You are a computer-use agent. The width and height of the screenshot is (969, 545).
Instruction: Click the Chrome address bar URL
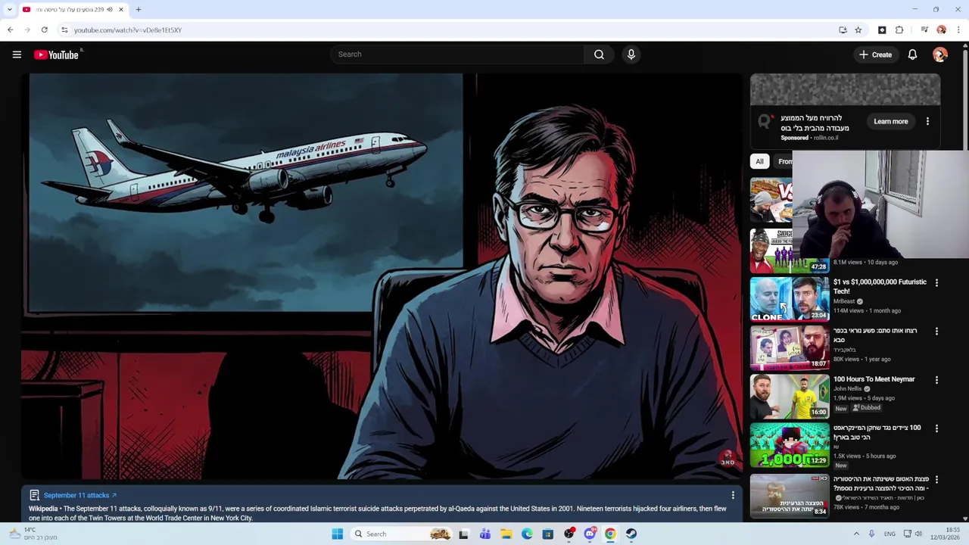tap(128, 30)
